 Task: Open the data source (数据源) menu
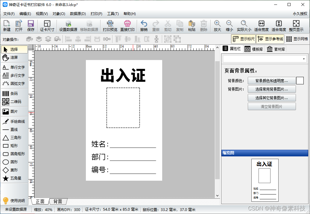click(x=78, y=14)
